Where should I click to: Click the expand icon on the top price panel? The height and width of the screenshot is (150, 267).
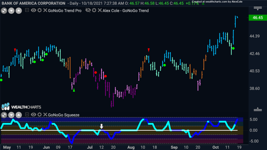(x=4, y=11)
